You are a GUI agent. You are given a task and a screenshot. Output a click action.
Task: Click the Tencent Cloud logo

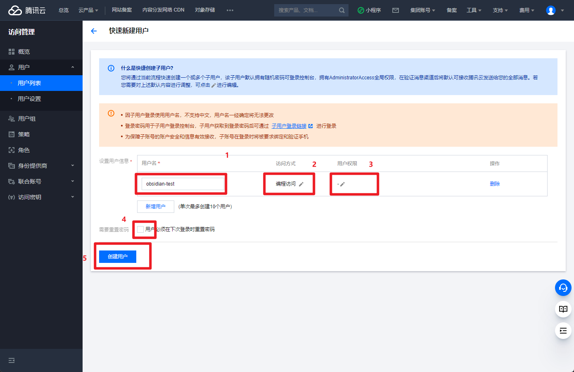(27, 10)
